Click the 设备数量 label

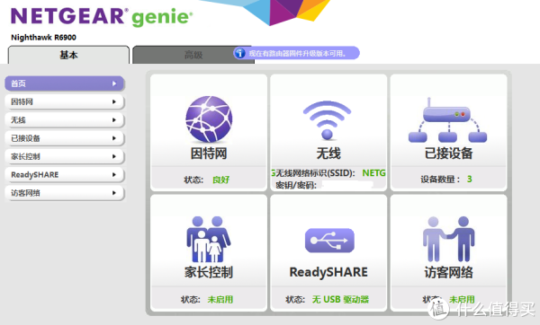(440, 180)
